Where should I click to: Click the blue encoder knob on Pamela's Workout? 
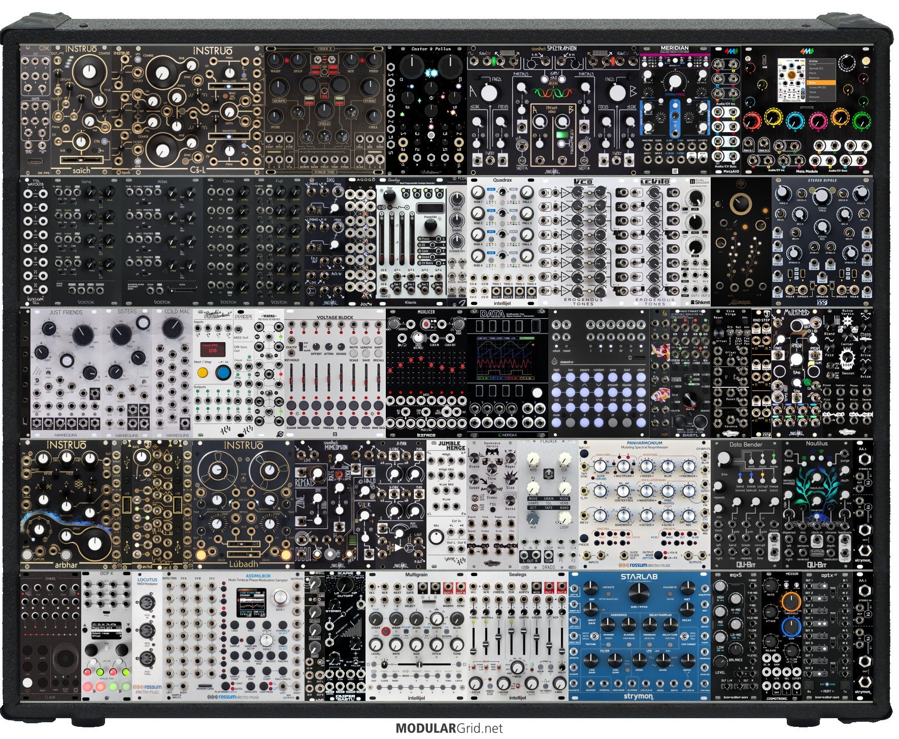[x=223, y=373]
